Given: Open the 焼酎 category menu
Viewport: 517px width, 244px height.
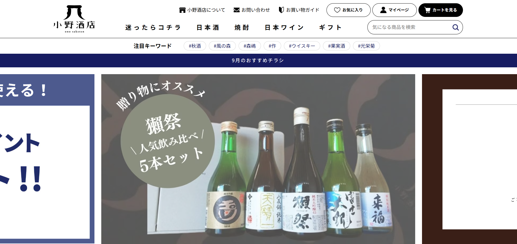Looking at the screenshot, I should tap(242, 28).
